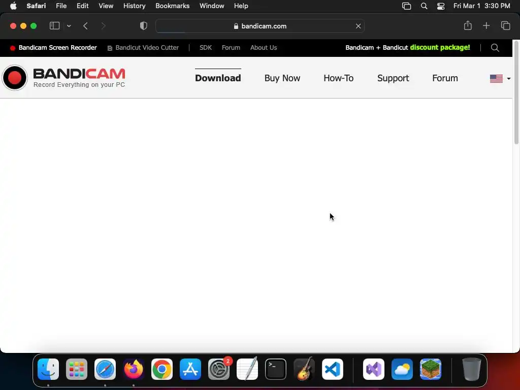Open the File menu
This screenshot has height=390, width=520.
61,6
